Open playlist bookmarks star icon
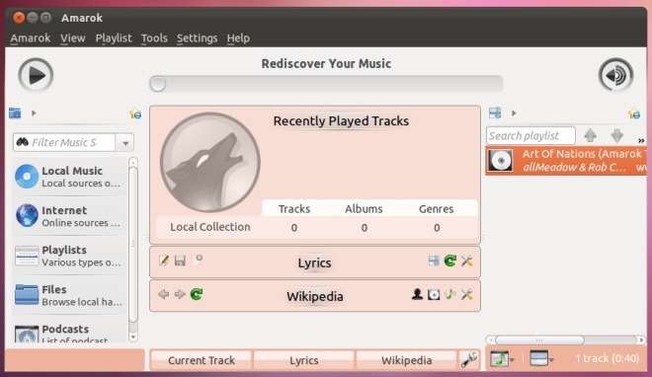The width and height of the screenshot is (652, 377). (634, 113)
